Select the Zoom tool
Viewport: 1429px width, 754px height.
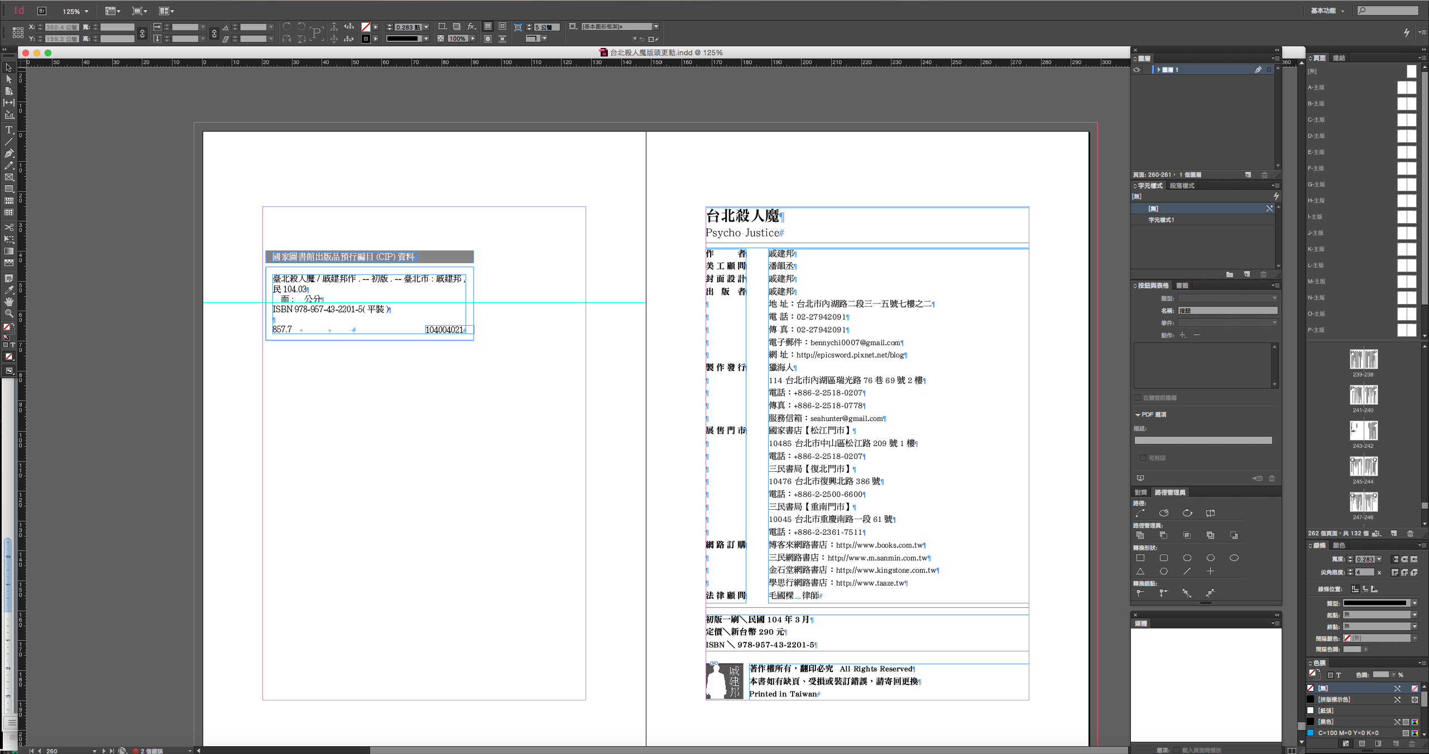tap(9, 313)
